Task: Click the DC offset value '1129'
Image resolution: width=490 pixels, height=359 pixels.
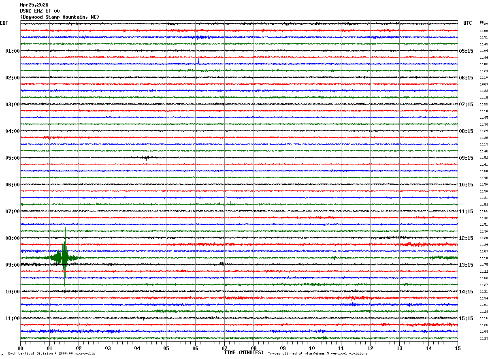Action: [484, 131]
